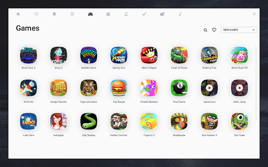This screenshot has width=268, height=167.
Task: Play Soldier Combat game
Action: tap(119, 121)
